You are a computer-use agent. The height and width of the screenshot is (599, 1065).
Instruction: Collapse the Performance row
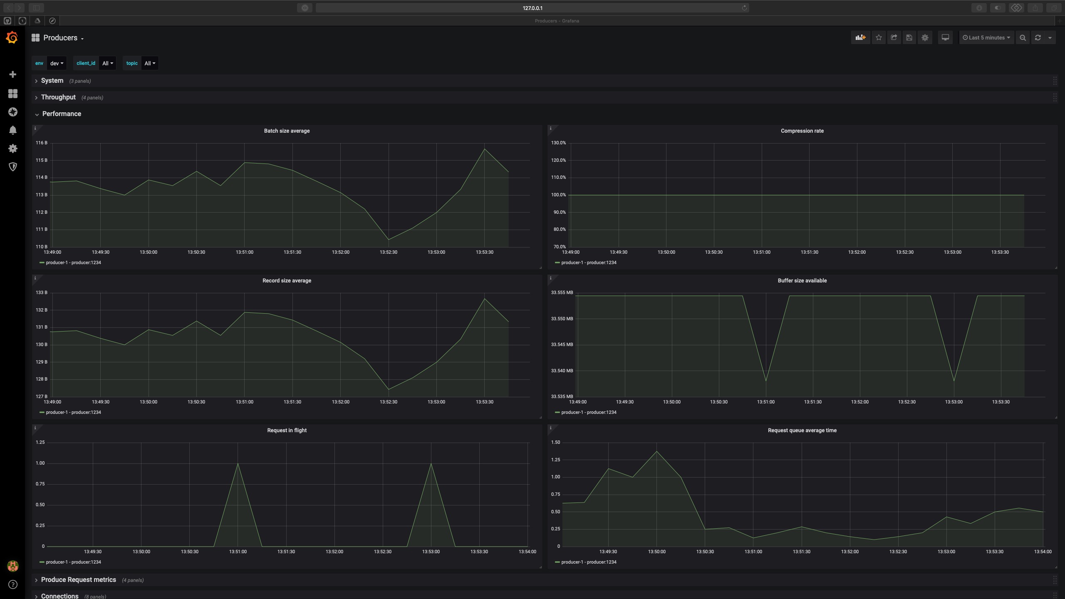coord(62,114)
